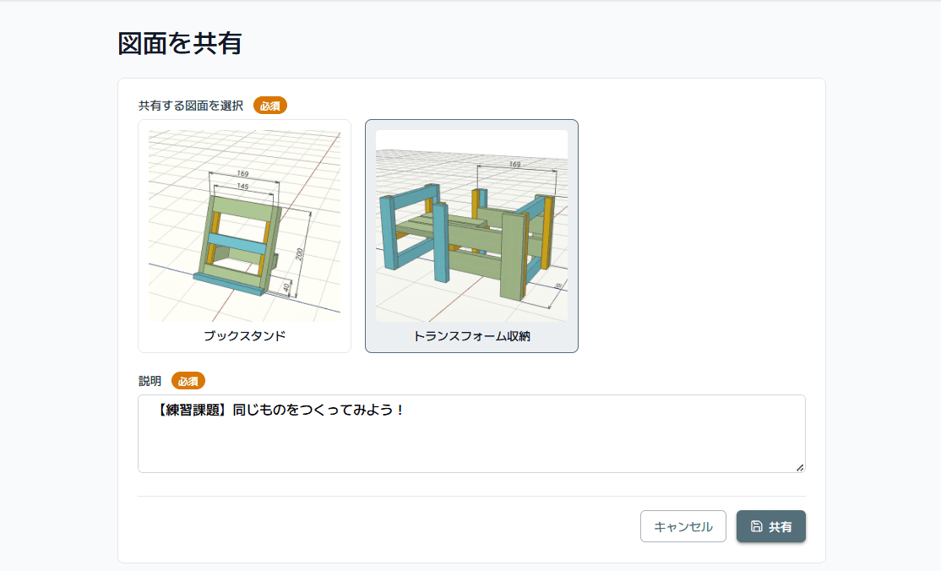
Task: Select the ブックスタンド drawing card
Action: (x=244, y=236)
